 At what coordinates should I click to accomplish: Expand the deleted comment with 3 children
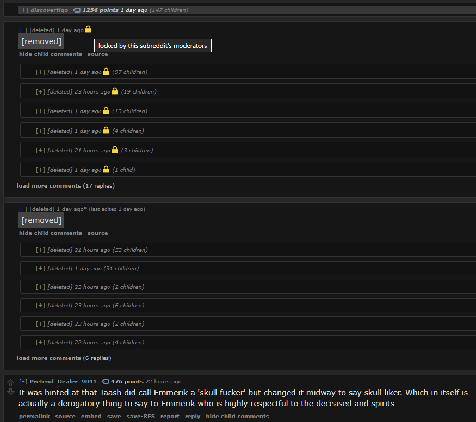pyautogui.click(x=40, y=151)
